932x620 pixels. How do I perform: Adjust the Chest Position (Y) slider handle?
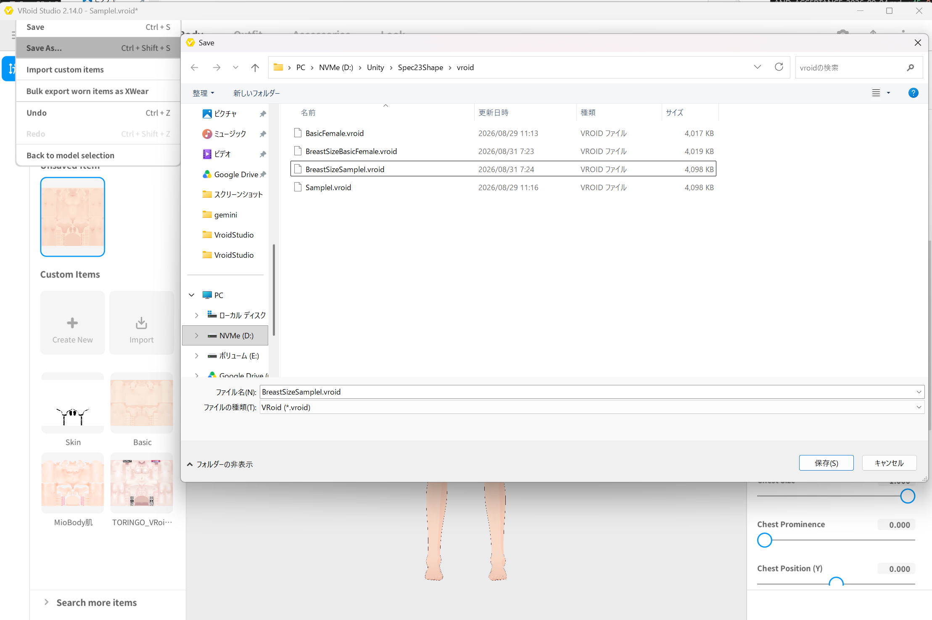tap(836, 583)
